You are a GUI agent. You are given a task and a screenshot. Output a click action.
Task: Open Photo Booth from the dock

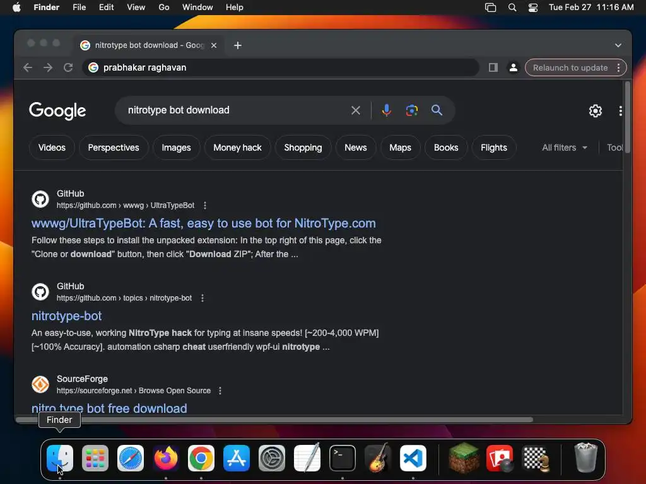point(500,458)
